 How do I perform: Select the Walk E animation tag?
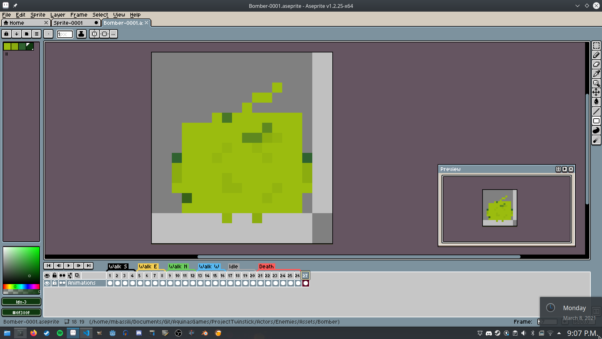click(148, 266)
